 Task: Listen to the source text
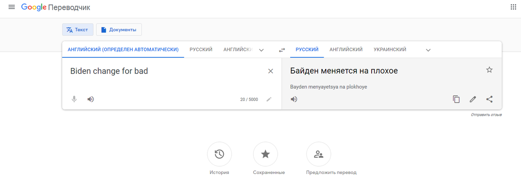(x=91, y=99)
